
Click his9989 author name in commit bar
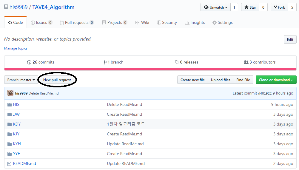(21, 93)
